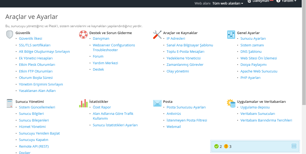Image resolution: width=306 pixels, height=154 pixels.
Task: Click the orange warning status icon
Action: tap(226, 146)
